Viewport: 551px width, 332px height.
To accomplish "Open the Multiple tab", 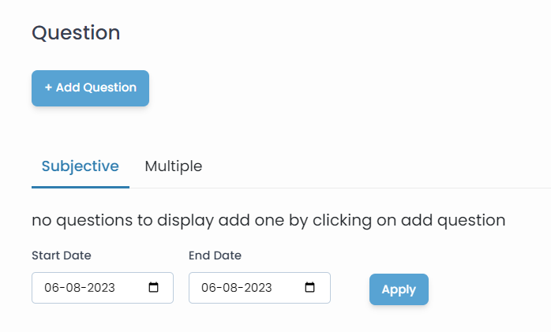I will click(x=174, y=166).
